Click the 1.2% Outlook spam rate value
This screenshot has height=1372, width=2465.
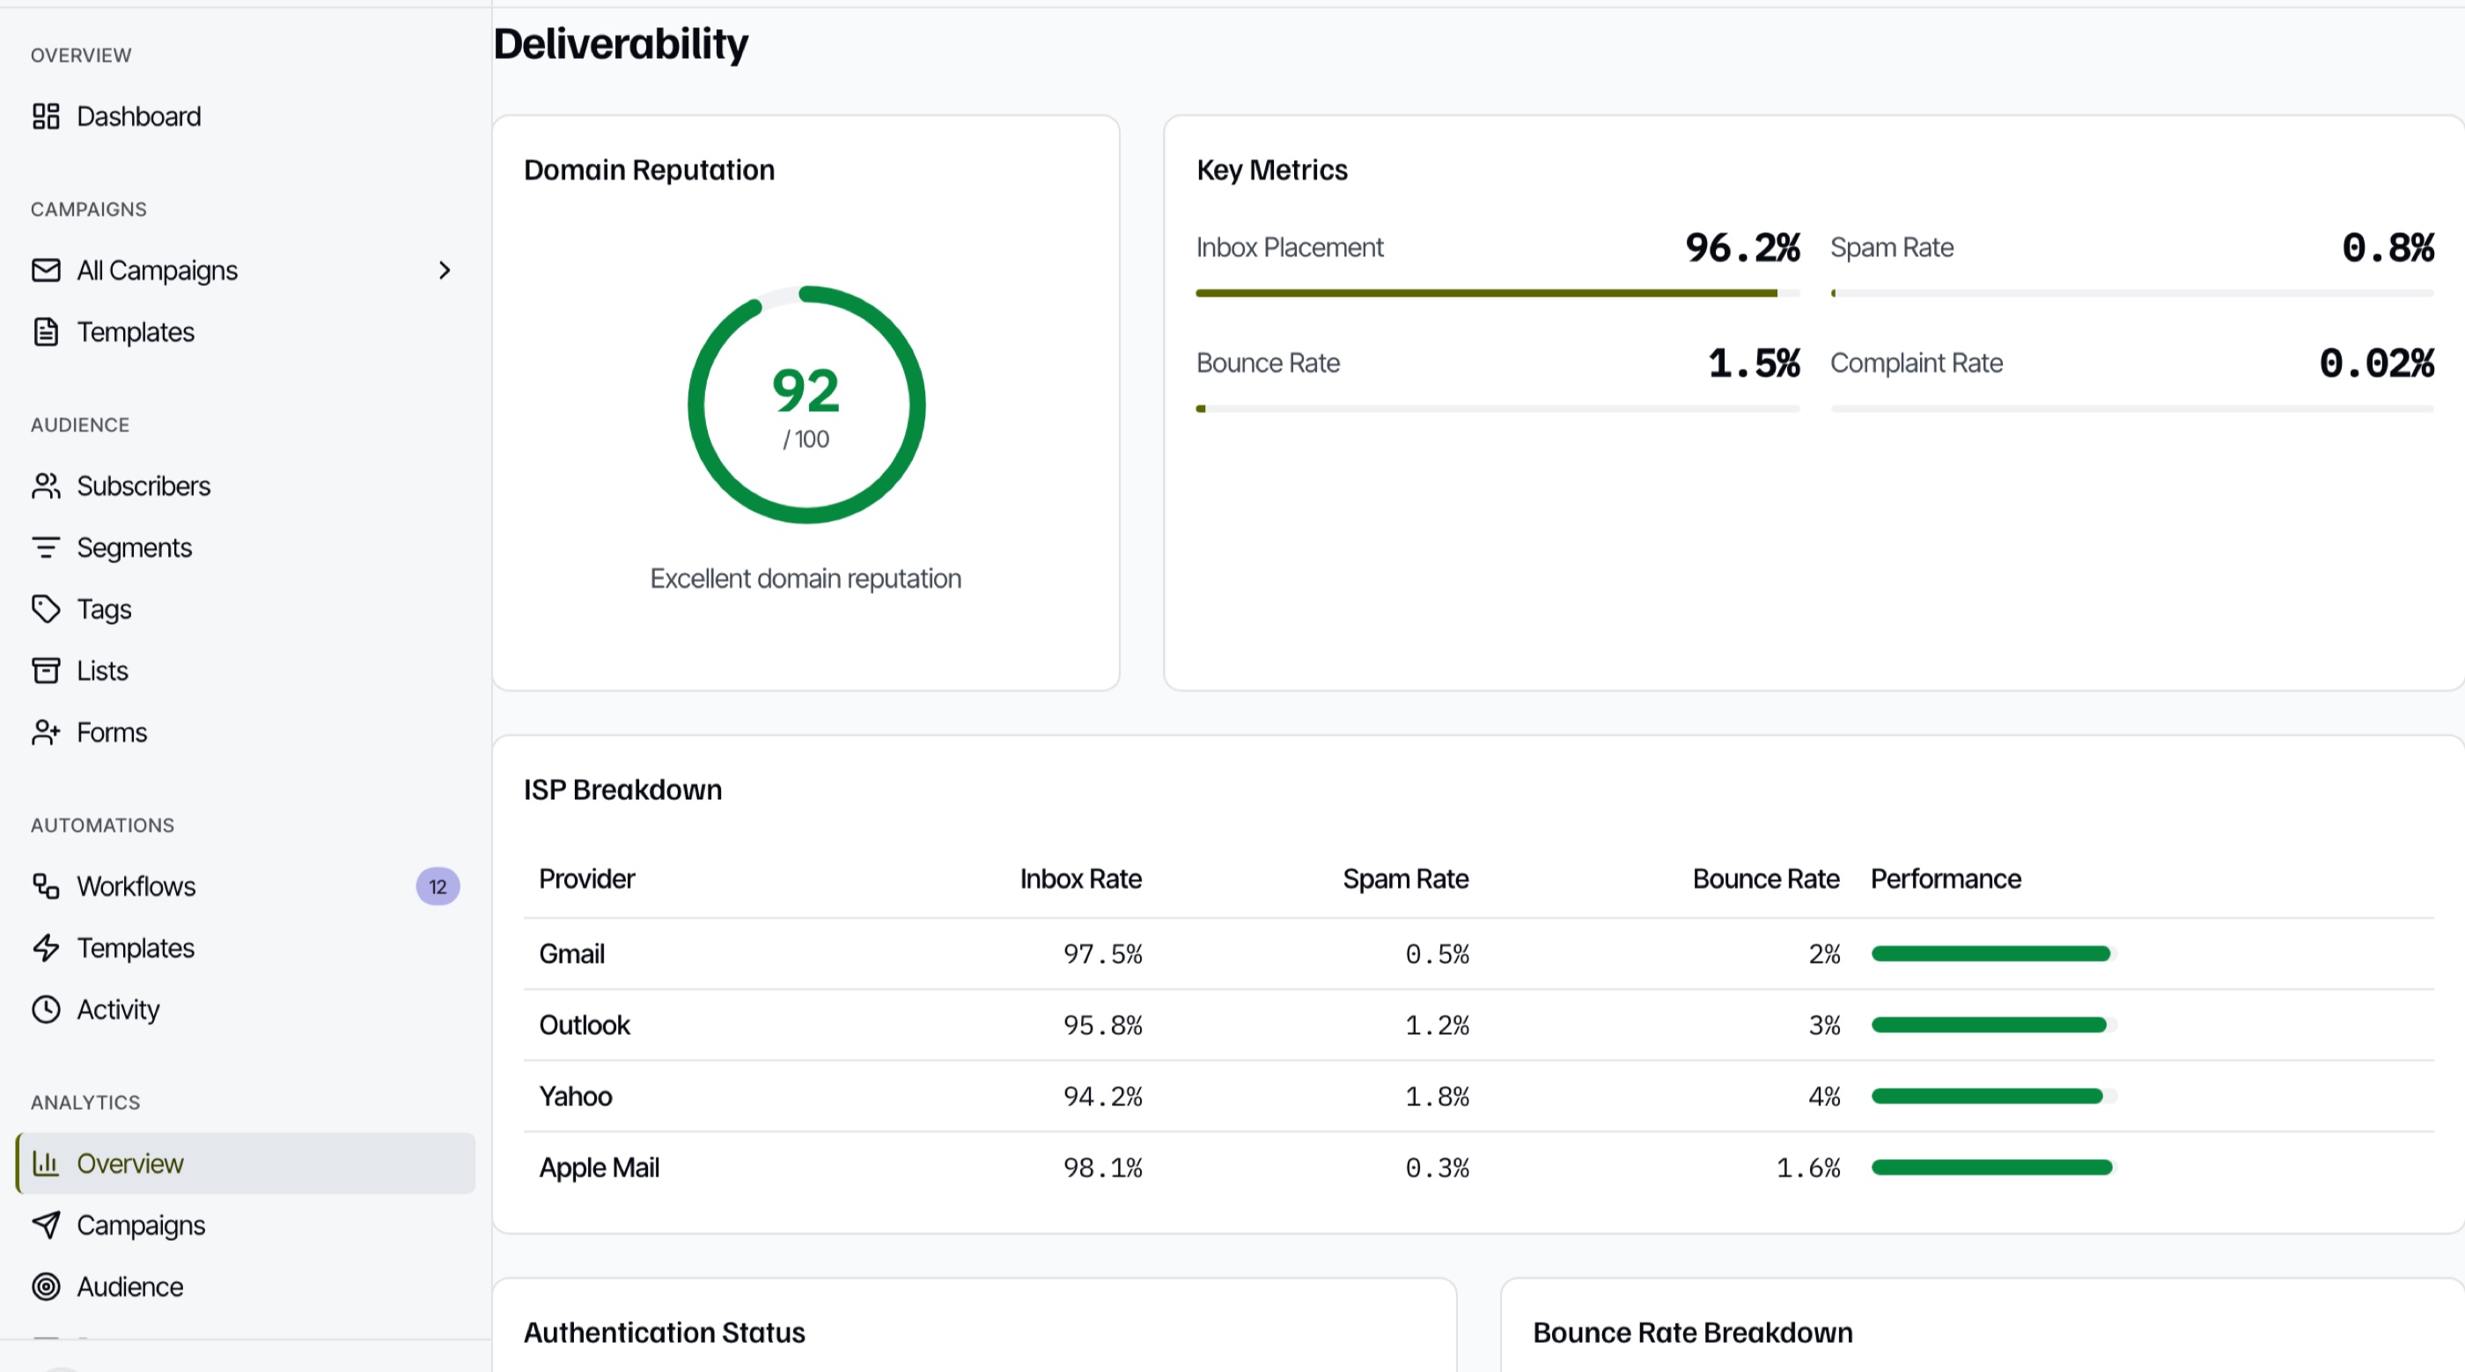tap(1437, 1025)
